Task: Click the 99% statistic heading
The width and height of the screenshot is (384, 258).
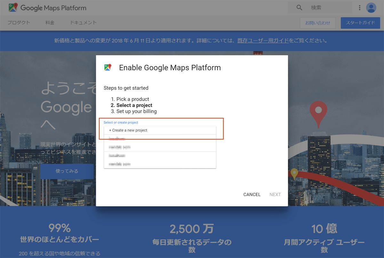Action: tap(60, 228)
